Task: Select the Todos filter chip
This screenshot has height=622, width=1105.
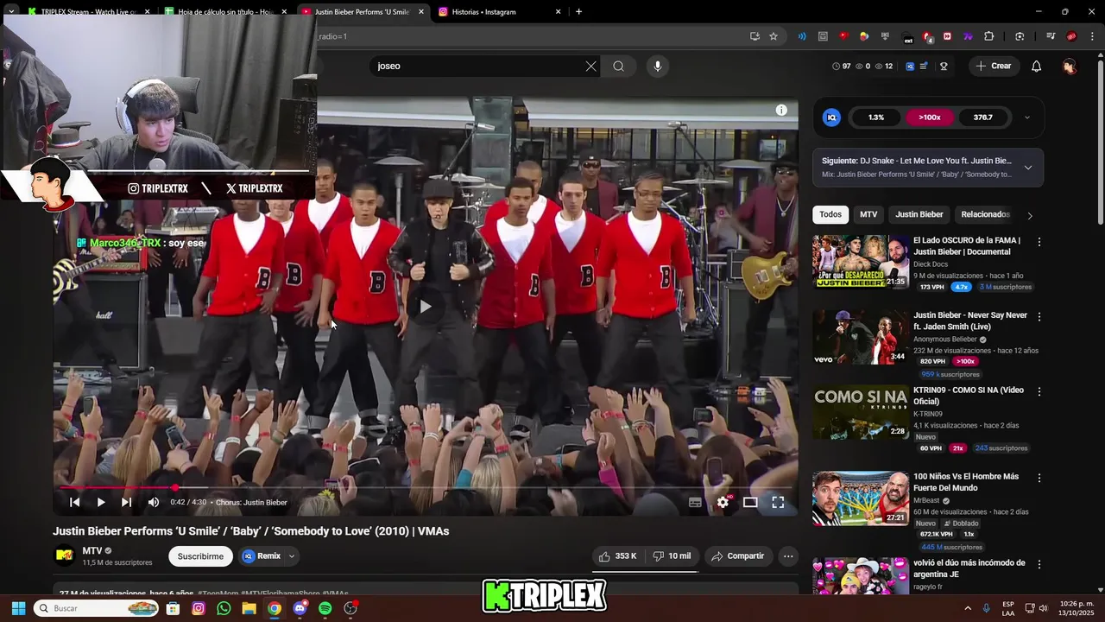Action: 830,214
